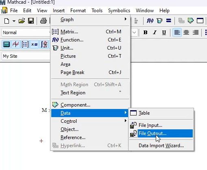Toggle Bold formatting

tap(145, 33)
